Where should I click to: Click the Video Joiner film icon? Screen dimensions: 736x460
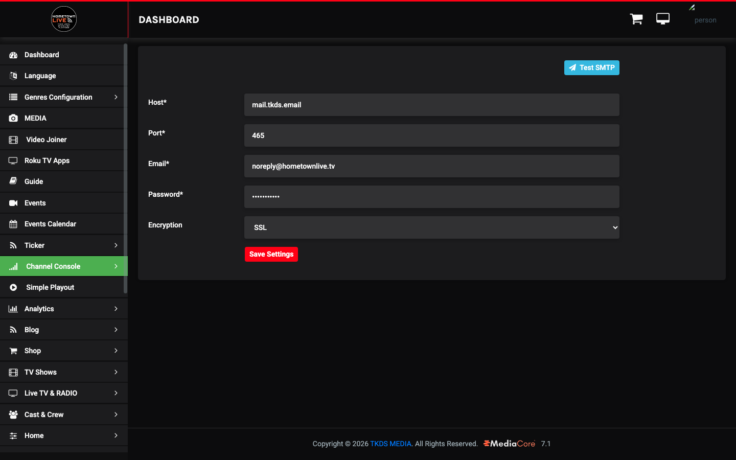(x=13, y=140)
